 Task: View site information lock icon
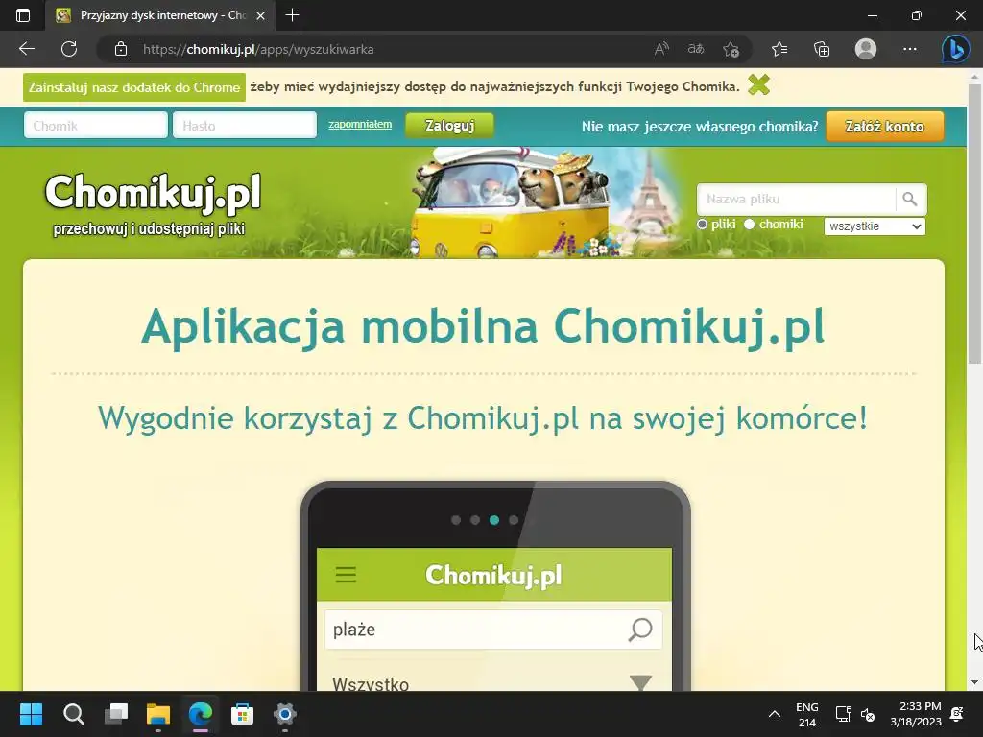(x=121, y=49)
